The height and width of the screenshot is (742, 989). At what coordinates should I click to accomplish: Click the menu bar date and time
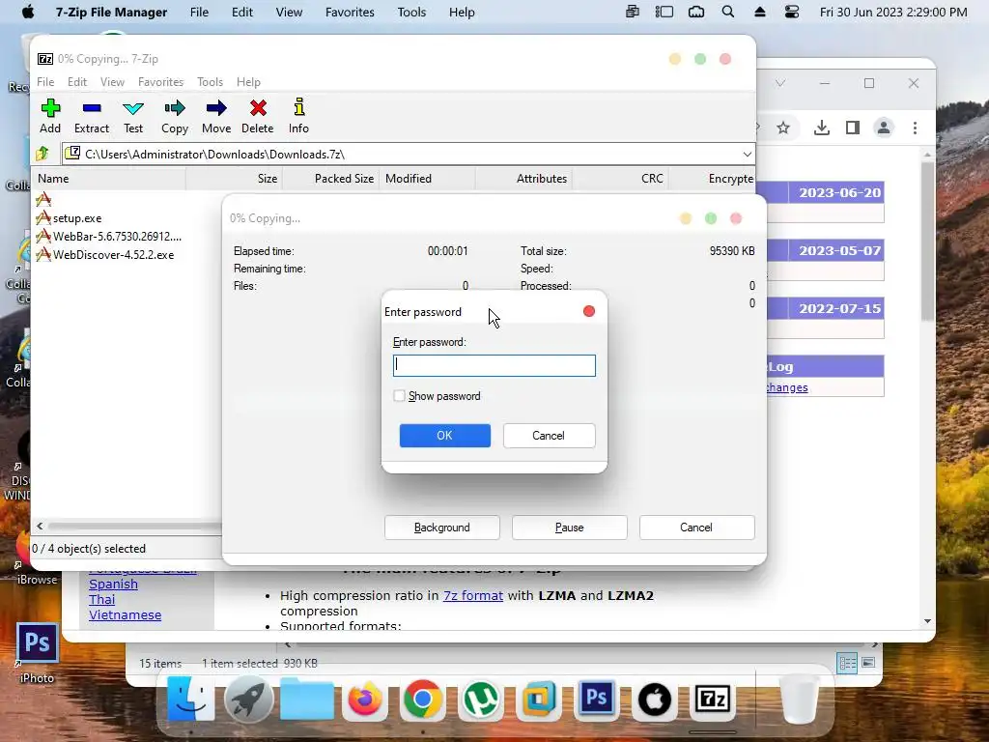click(x=893, y=12)
